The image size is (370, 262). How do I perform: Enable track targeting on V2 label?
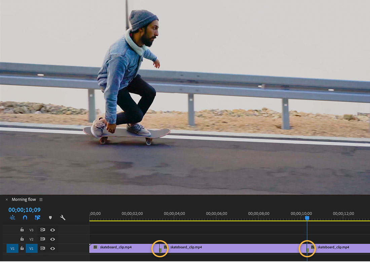31,239
